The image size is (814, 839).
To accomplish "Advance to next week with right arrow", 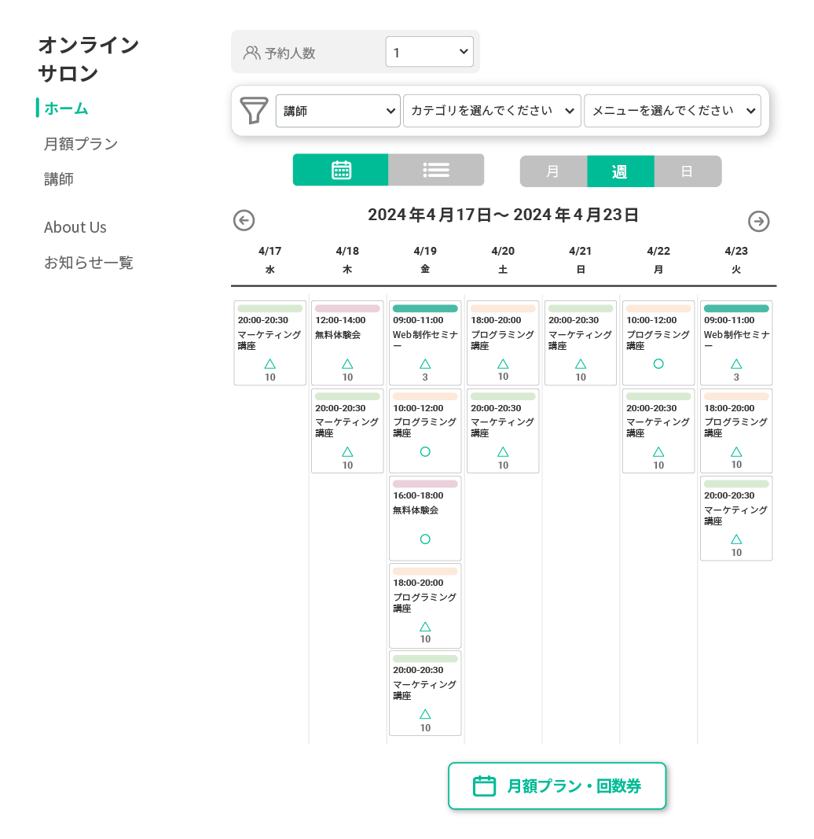I will tap(758, 221).
